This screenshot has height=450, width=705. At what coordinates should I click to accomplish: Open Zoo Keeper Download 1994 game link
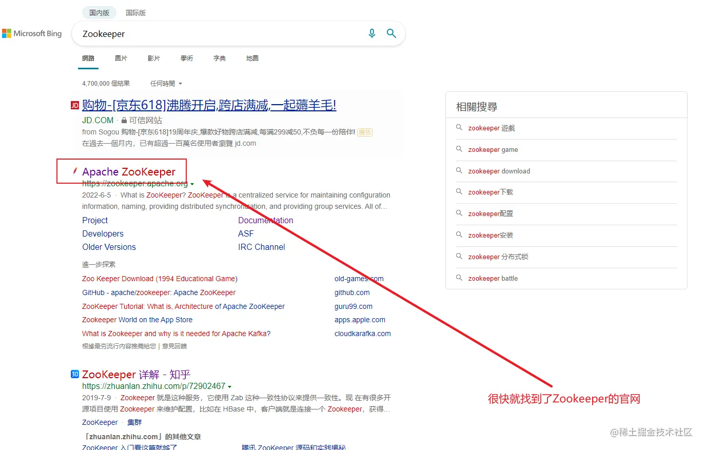[x=160, y=279]
